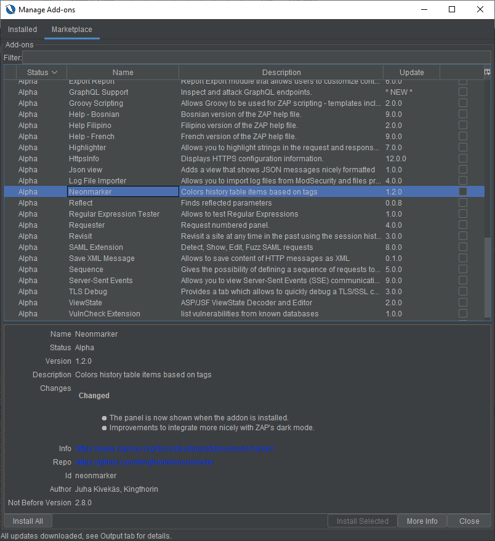Toggle the Status column sort arrow
495x541 pixels.
pyautogui.click(x=54, y=73)
